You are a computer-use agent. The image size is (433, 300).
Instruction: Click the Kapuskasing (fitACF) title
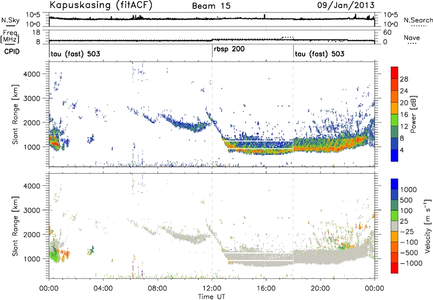(x=101, y=5)
